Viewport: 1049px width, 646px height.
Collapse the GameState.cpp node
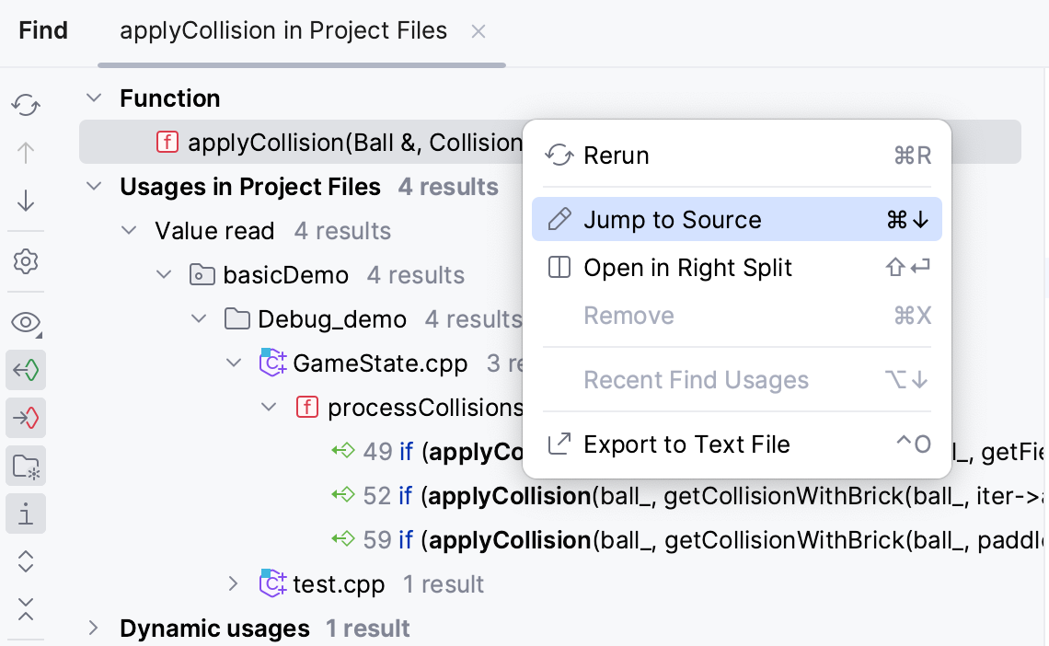click(233, 363)
